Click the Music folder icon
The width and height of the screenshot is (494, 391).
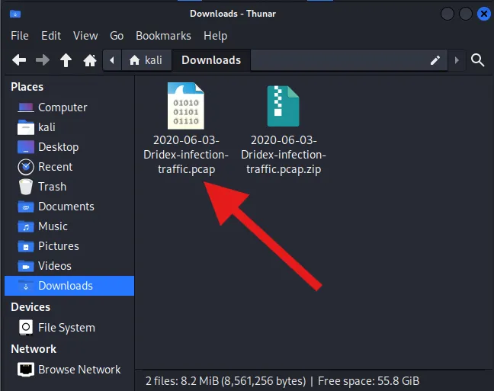pyautogui.click(x=26, y=226)
